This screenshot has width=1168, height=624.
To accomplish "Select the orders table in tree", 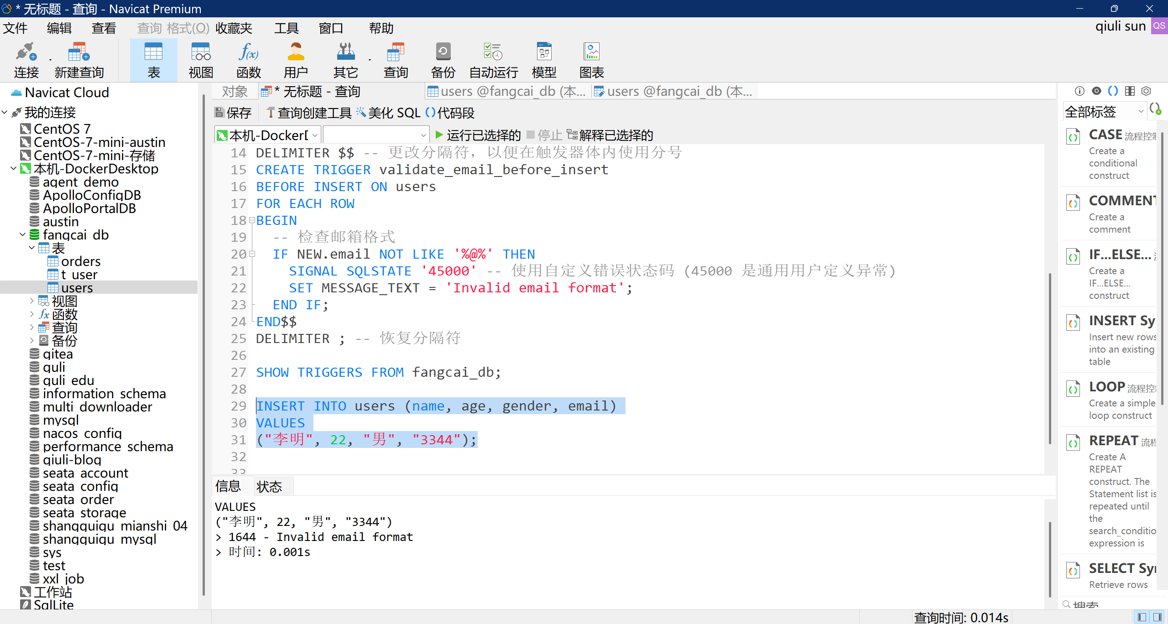I will [80, 261].
